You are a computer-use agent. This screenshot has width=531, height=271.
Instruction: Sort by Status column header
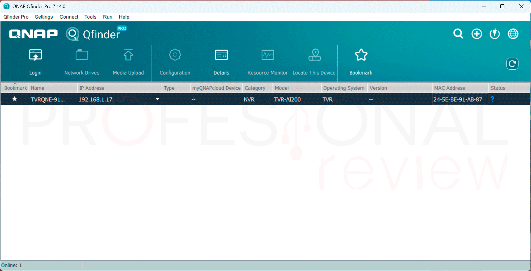509,88
